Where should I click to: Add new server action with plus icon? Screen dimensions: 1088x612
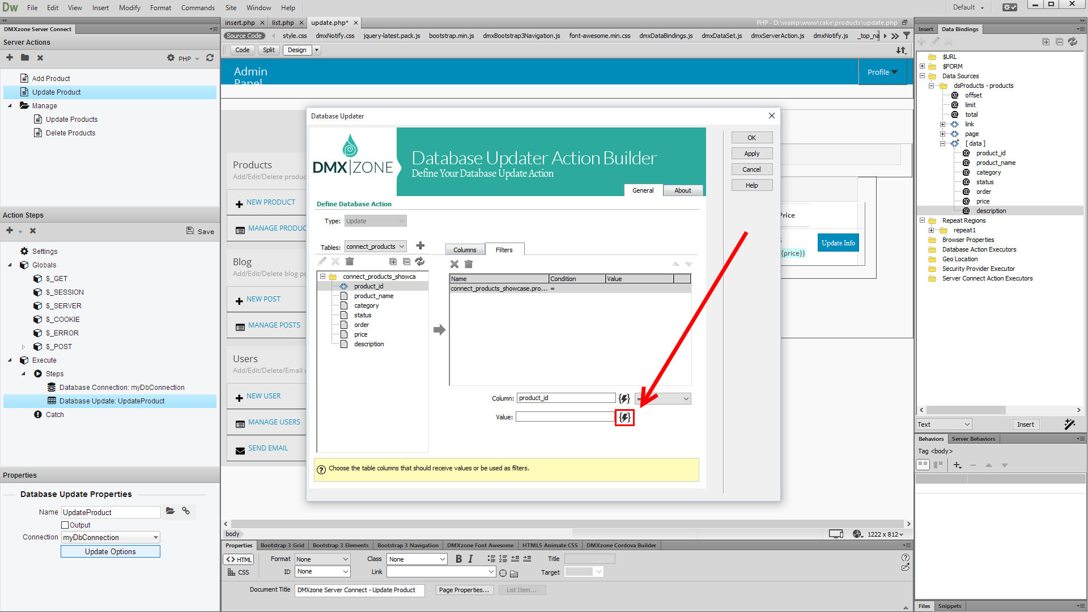coord(10,58)
